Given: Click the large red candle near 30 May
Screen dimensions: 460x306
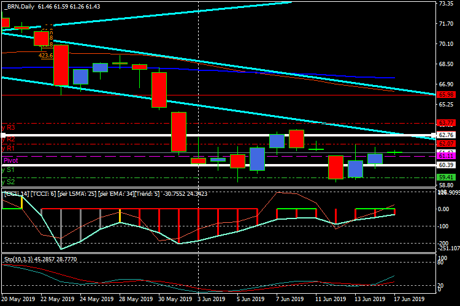Looking at the screenshot, I should [159, 90].
